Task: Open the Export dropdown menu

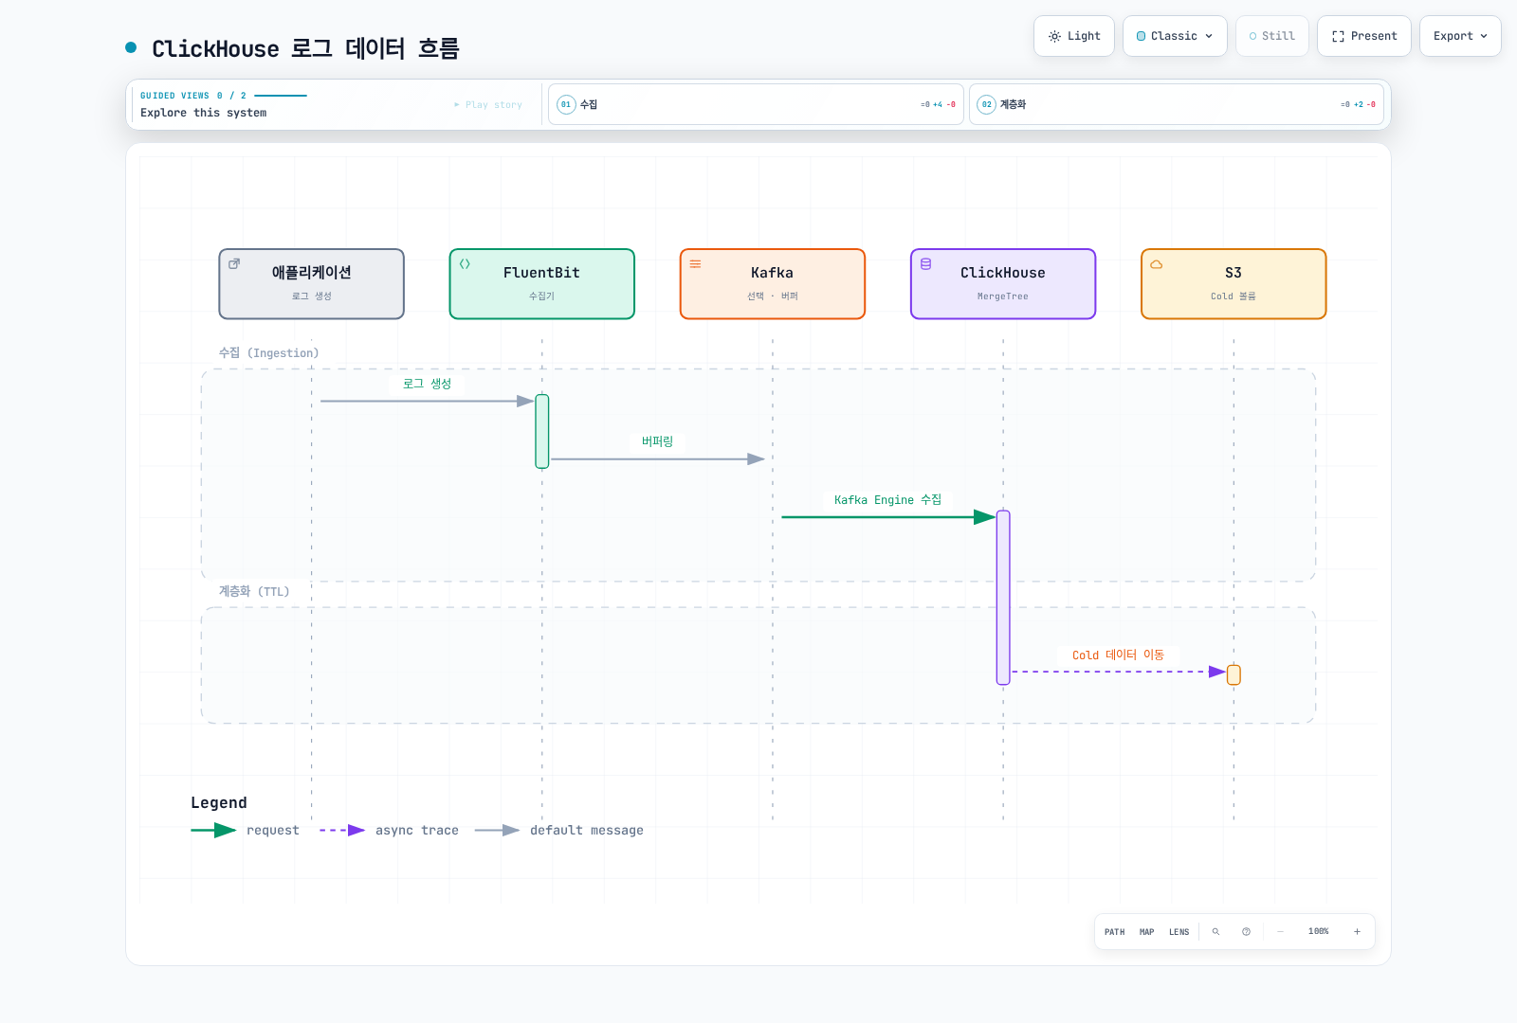Action: pyautogui.click(x=1460, y=36)
